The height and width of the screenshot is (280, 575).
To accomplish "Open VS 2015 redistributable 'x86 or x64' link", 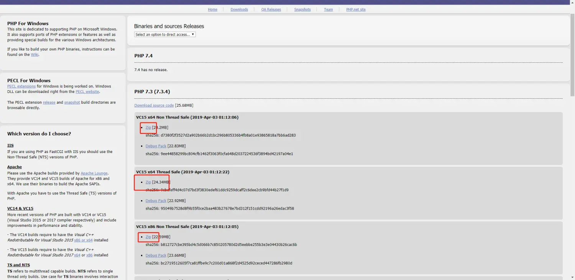I will click(83, 240).
